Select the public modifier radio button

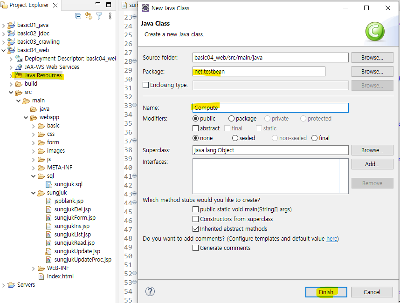(196, 119)
